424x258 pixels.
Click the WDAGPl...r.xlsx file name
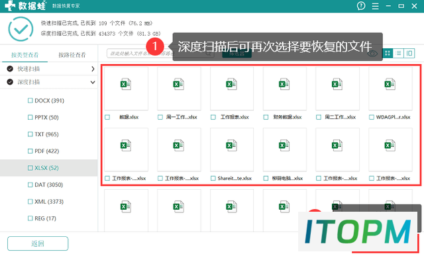pyautogui.click(x=393, y=117)
